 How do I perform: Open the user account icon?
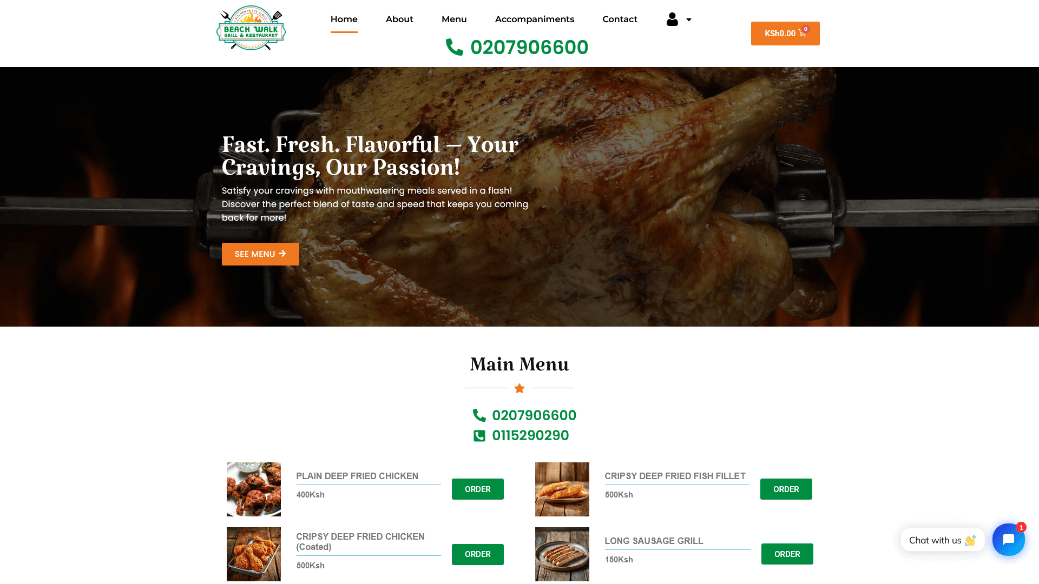click(672, 19)
